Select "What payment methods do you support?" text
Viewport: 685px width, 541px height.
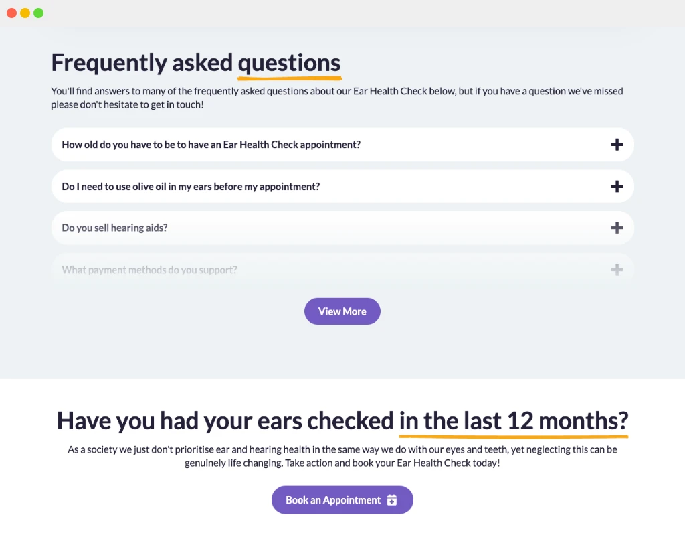(x=149, y=270)
